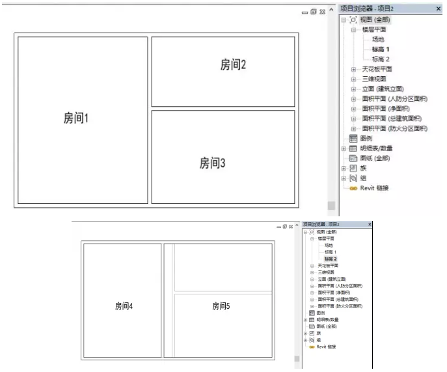Image resolution: width=447 pixels, height=372 pixels.
Task: Click the 图纸 (全部) sheet icon in upper browser
Action: [353, 158]
